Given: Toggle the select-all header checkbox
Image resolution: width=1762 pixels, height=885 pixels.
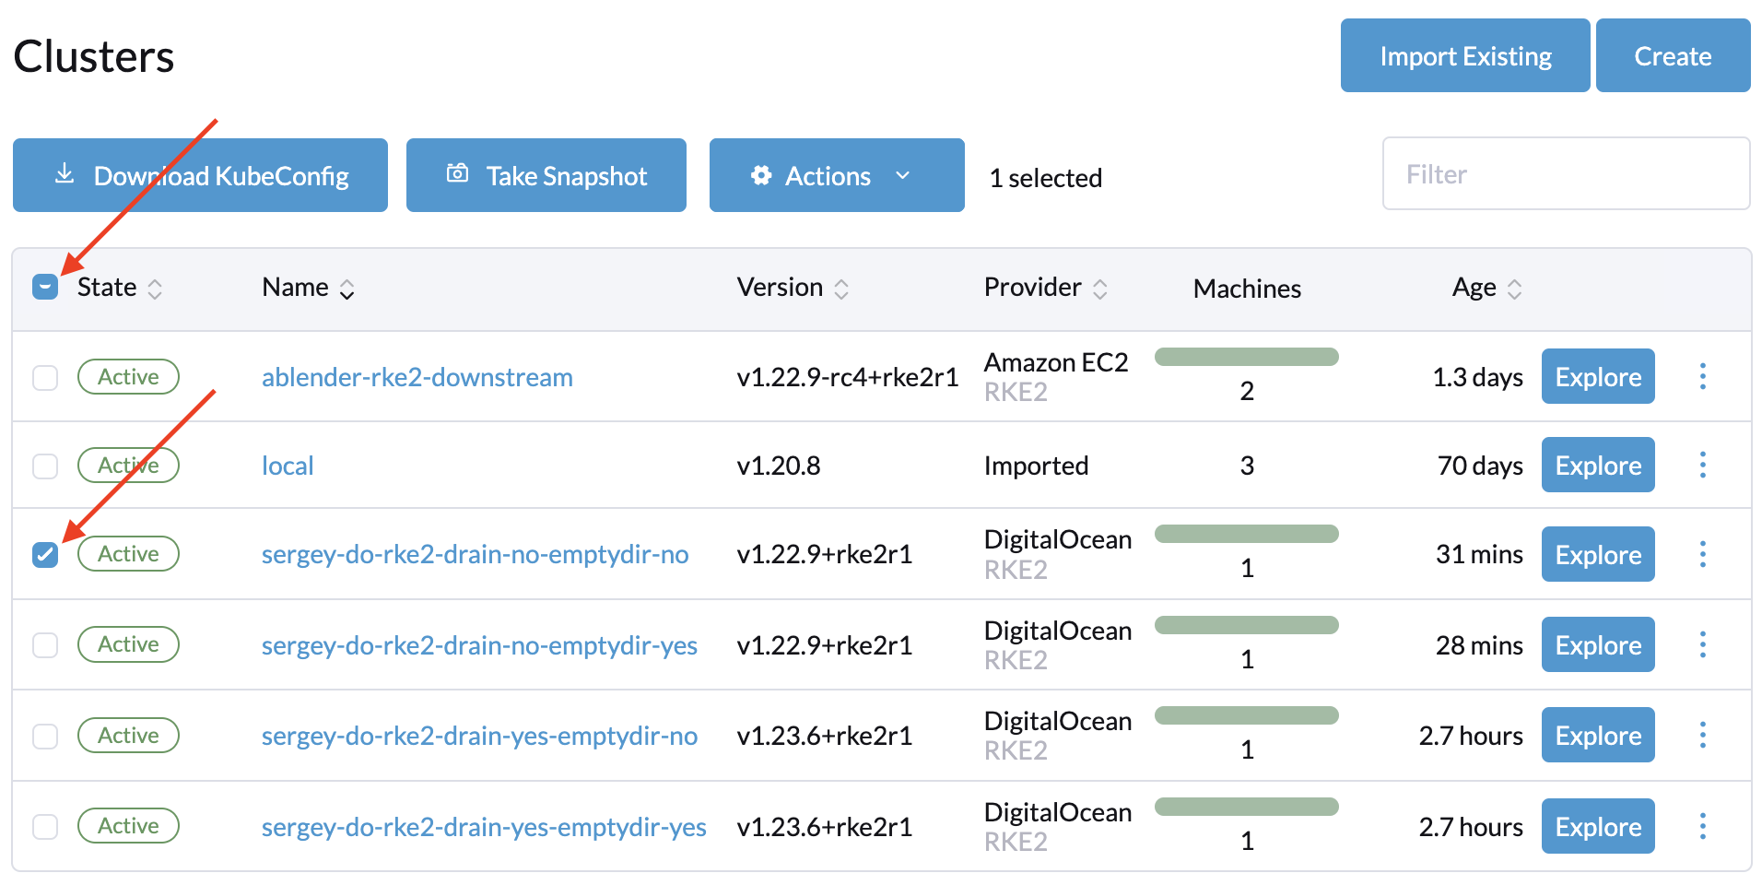Looking at the screenshot, I should pyautogui.click(x=45, y=287).
